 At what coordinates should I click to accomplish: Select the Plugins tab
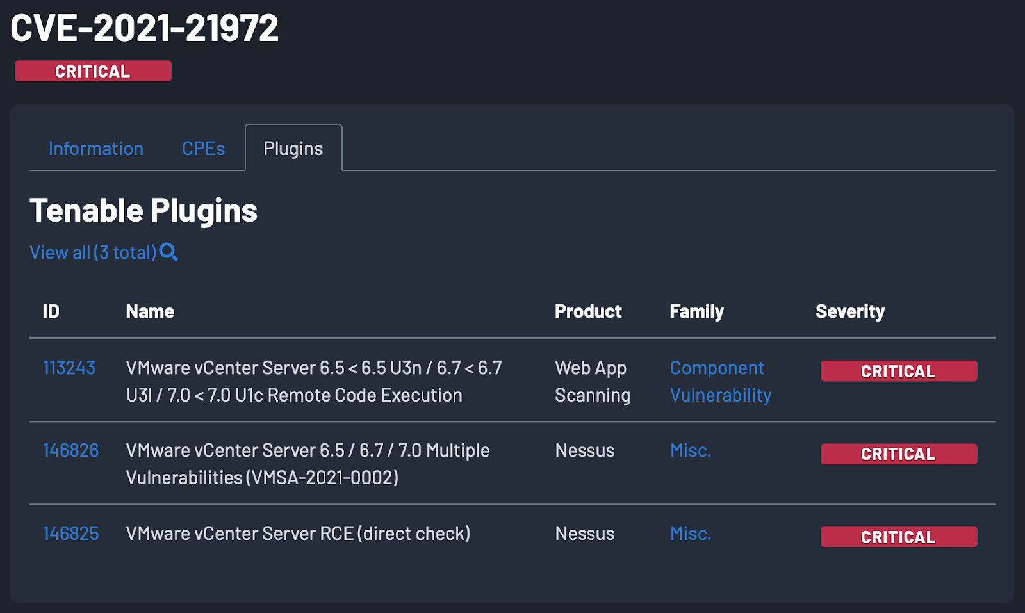tap(293, 149)
